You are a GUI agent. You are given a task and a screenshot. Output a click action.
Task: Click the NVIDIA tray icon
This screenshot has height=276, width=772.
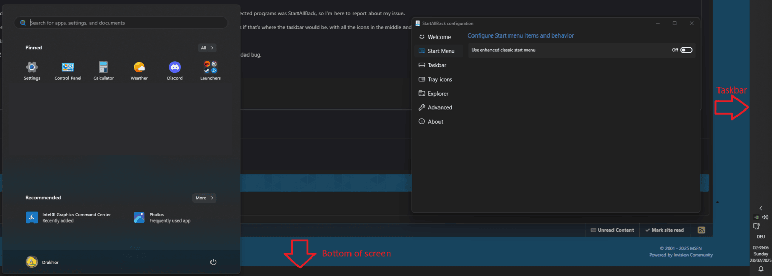tap(756, 217)
